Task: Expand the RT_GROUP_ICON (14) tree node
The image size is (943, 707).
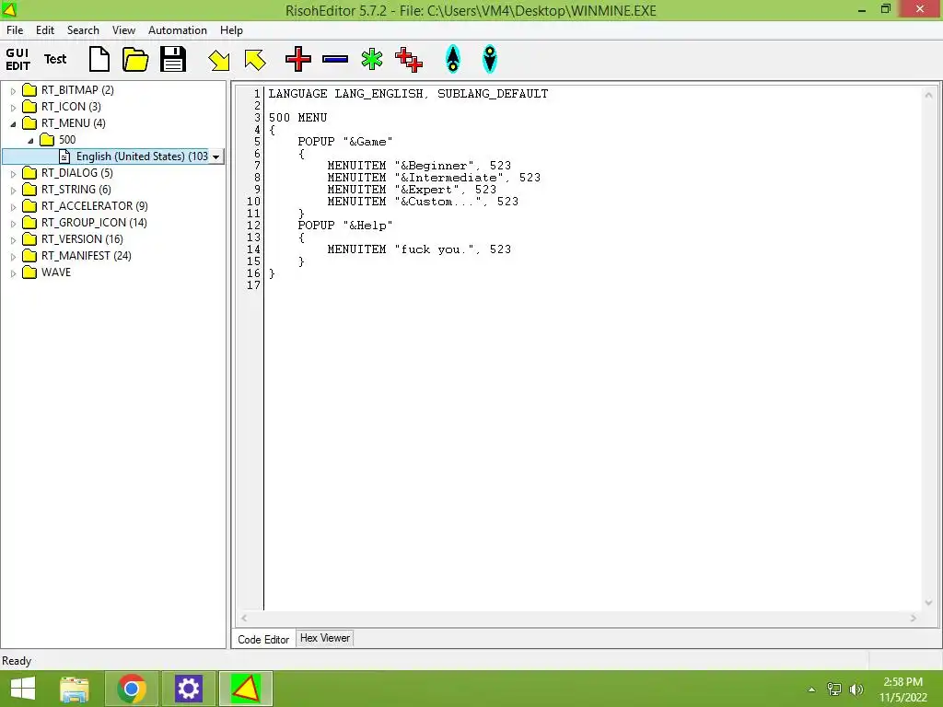Action: [x=13, y=223]
